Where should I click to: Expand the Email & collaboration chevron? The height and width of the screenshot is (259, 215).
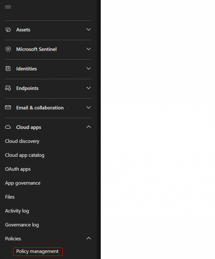(89, 107)
